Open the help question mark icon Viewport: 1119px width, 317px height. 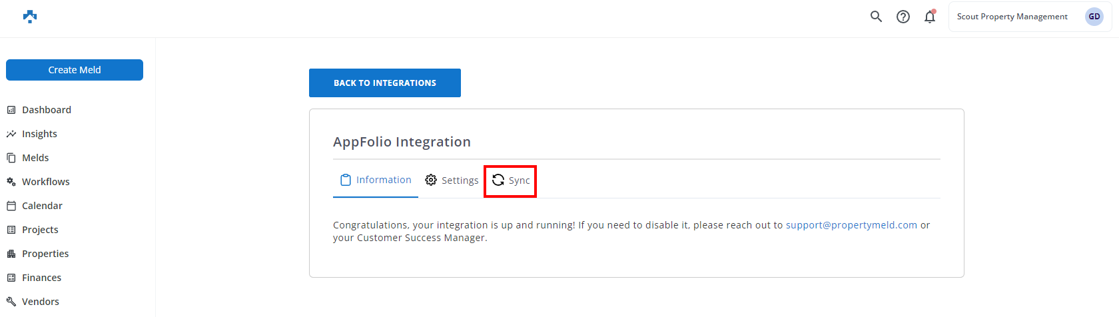[x=903, y=17]
